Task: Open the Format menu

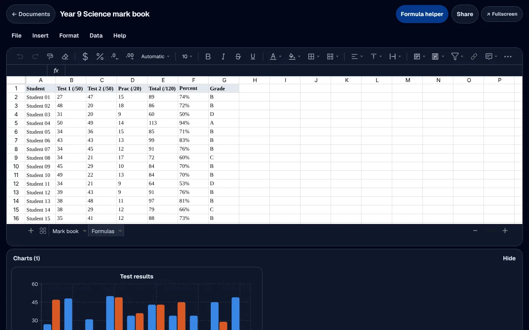Action: pos(69,35)
